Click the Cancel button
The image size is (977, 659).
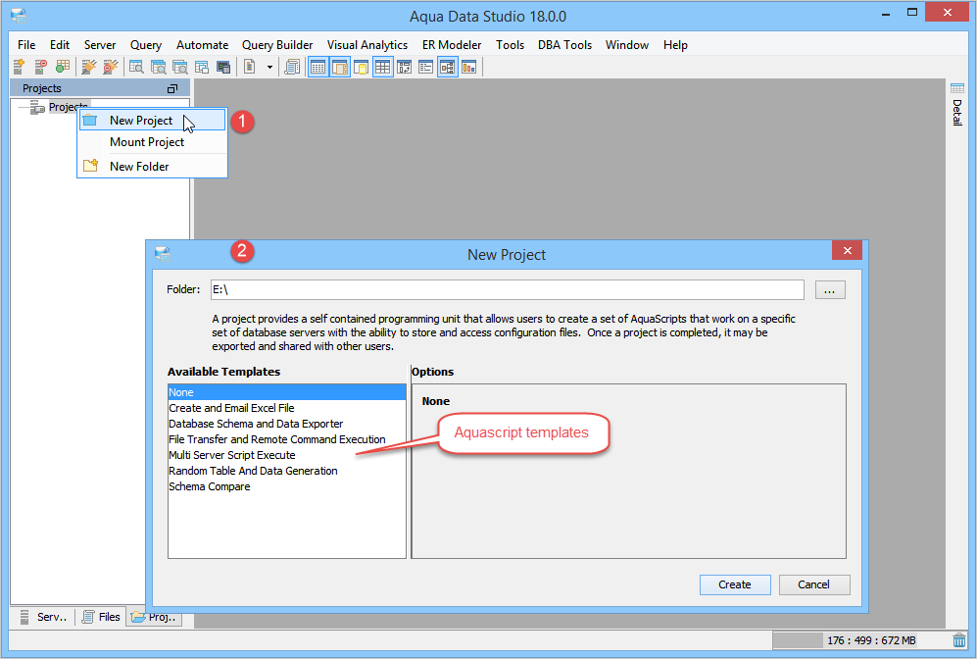coord(813,584)
